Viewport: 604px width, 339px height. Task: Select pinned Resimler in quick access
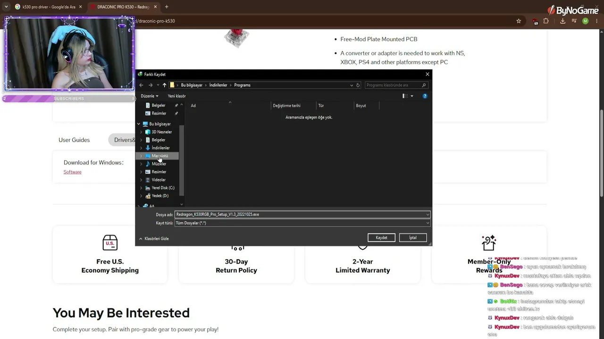click(159, 113)
